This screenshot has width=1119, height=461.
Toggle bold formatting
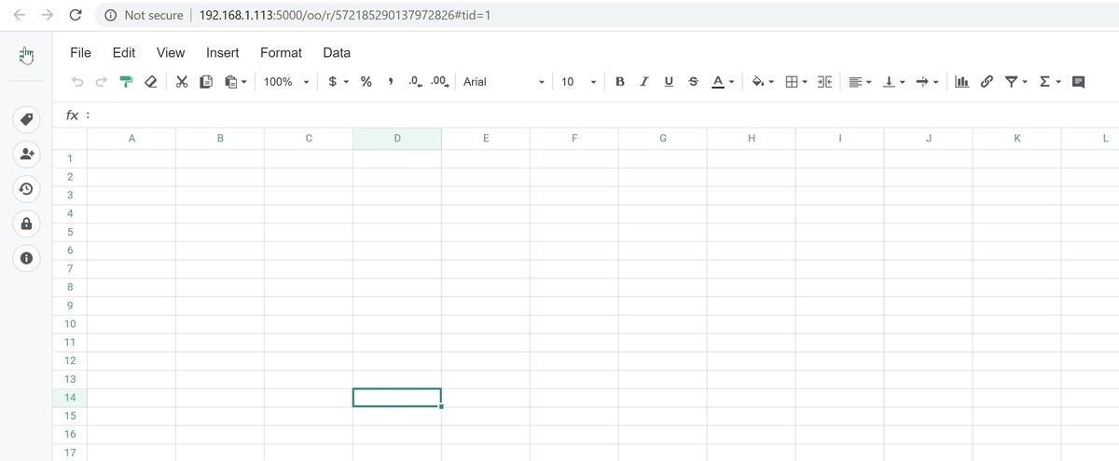(620, 82)
